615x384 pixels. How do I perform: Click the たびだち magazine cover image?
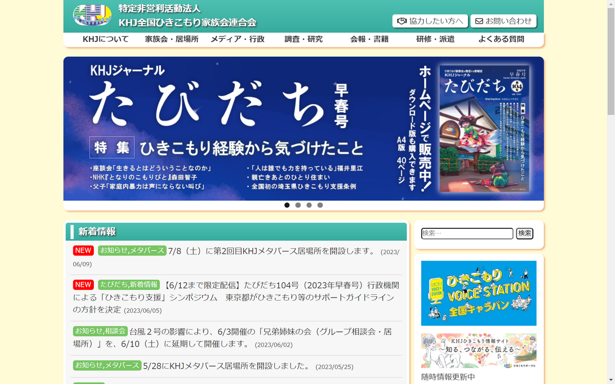point(484,129)
